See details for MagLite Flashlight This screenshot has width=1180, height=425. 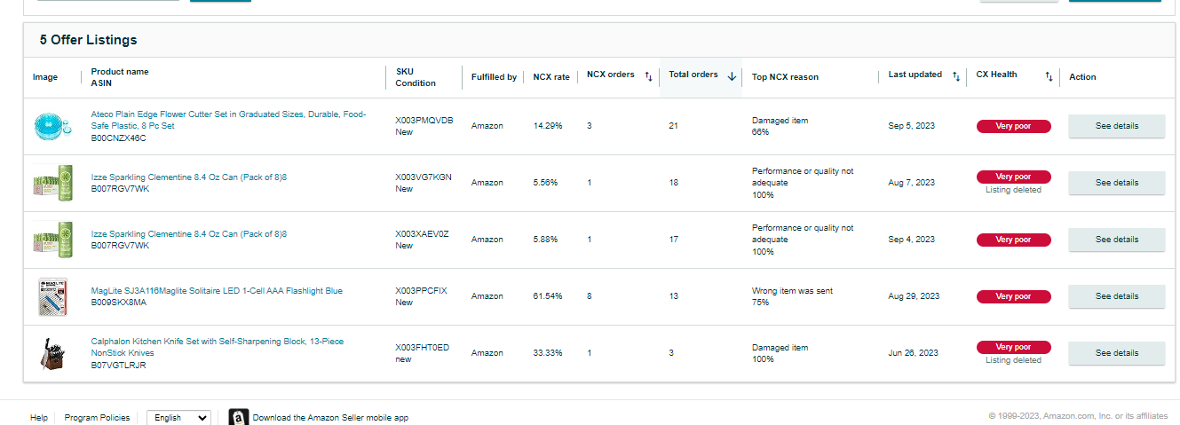(1116, 296)
